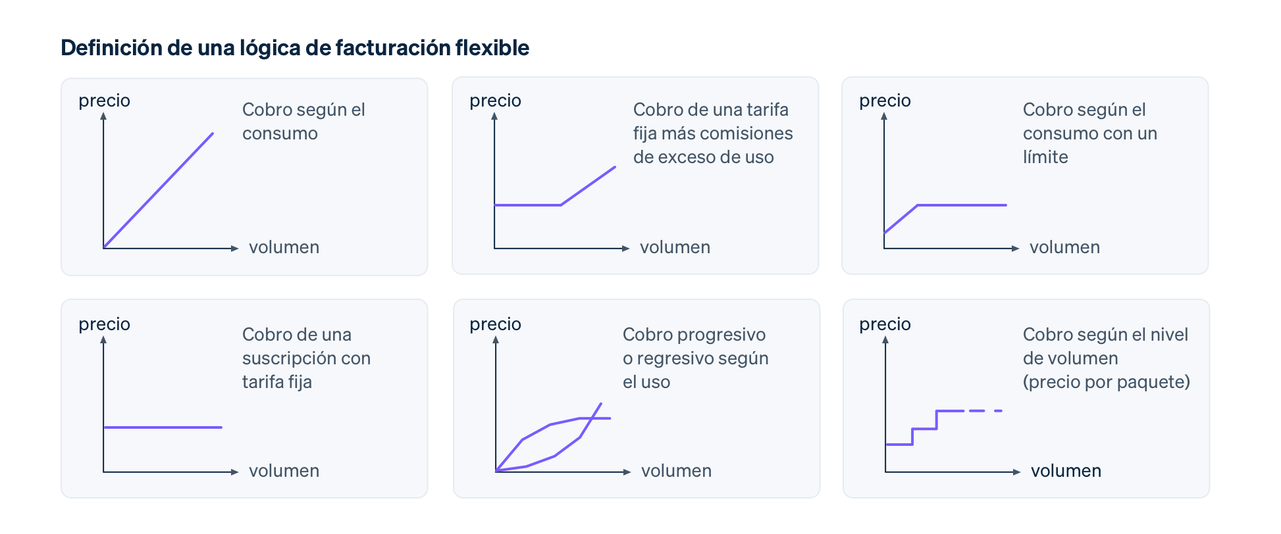Click the flat-then-rising line in the tarifa fija chart
This screenshot has height=534, width=1281.
pos(527,205)
